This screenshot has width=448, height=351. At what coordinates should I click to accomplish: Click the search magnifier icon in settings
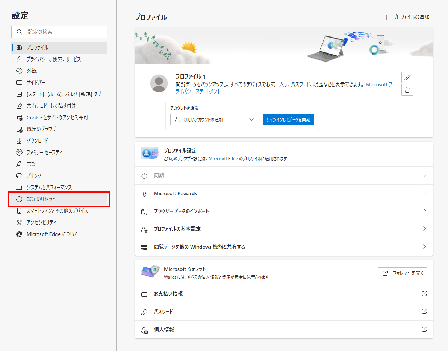(x=20, y=32)
